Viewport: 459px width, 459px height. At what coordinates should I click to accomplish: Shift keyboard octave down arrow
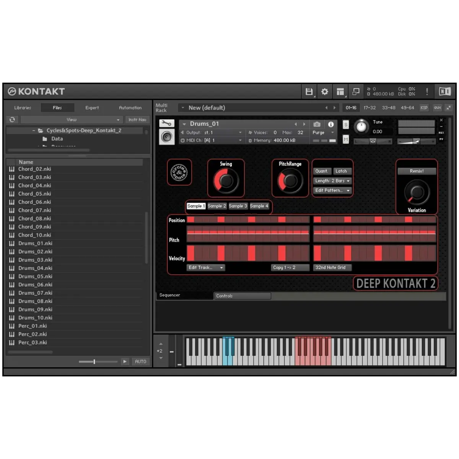[161, 358]
